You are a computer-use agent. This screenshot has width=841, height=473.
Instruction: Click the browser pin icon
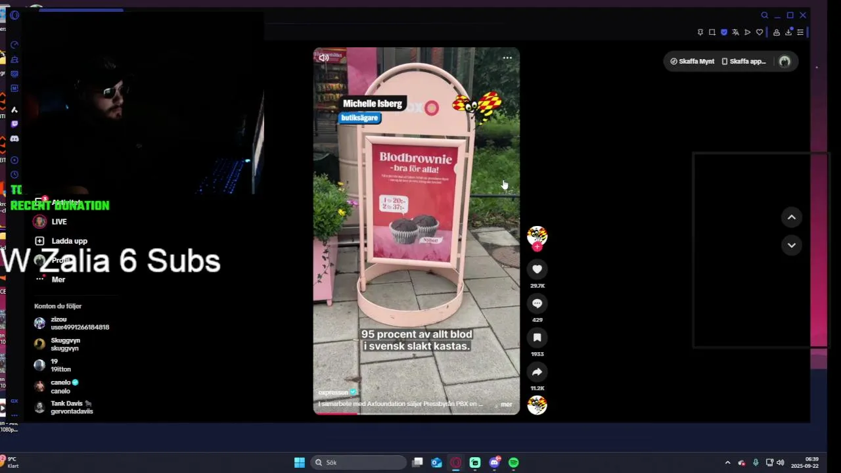[700, 32]
